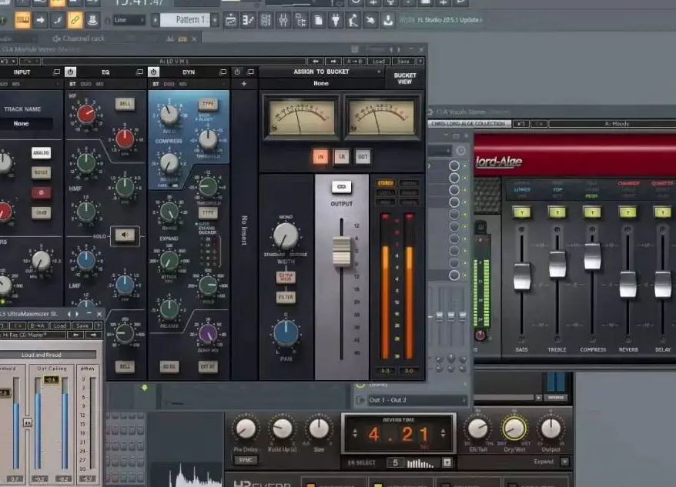The width and height of the screenshot is (676, 487).
Task: Click the expand icon of the INPUT section
Action: point(56,72)
